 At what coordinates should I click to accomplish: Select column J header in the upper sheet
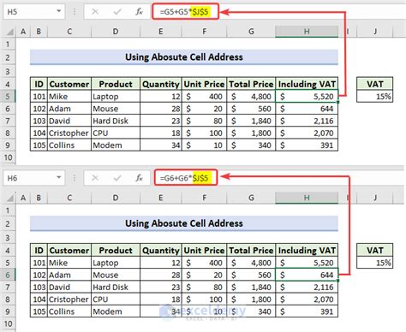375,32
